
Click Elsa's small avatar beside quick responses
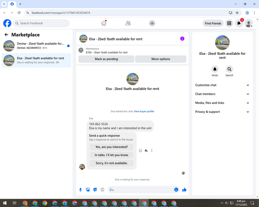click(82, 167)
